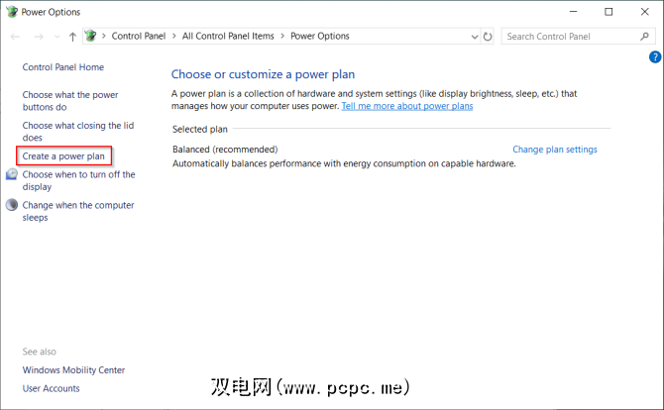Click into the Search Control Panel field
Viewport: 664px width, 410px height.
tap(578, 37)
